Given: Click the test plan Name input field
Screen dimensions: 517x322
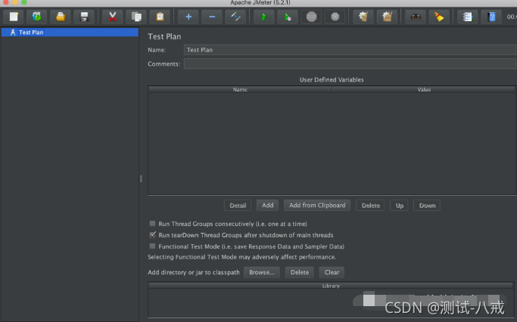Looking at the screenshot, I should (x=350, y=50).
